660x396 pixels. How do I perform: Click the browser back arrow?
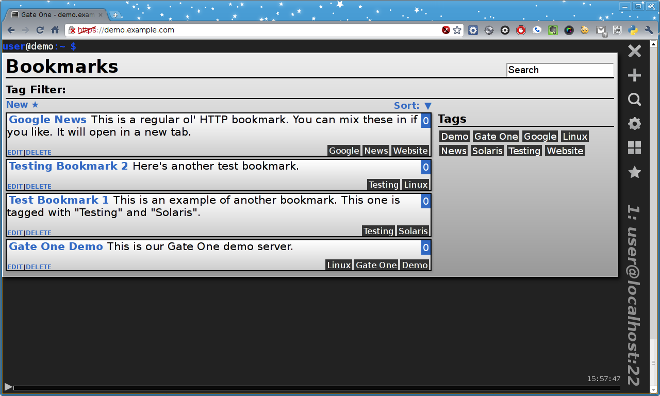(x=11, y=30)
